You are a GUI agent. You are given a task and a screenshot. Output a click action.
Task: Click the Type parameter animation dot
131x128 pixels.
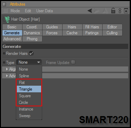(4, 63)
